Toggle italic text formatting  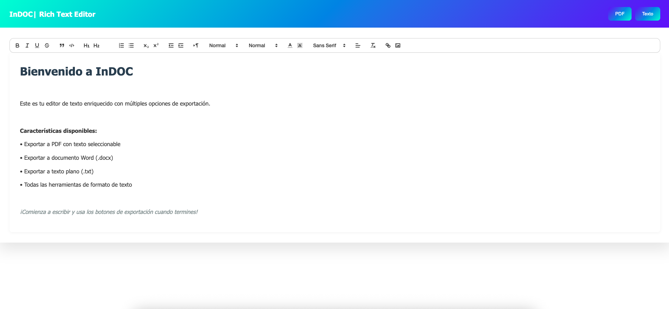point(27,45)
